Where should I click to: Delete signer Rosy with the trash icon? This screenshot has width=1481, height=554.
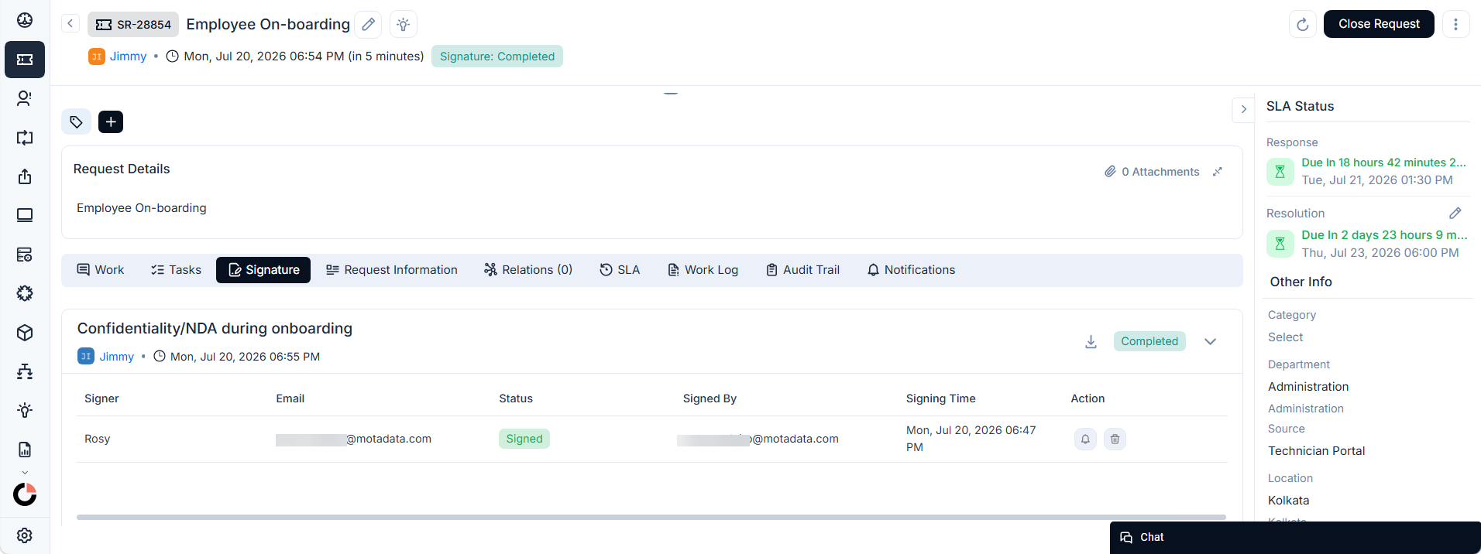click(x=1115, y=439)
